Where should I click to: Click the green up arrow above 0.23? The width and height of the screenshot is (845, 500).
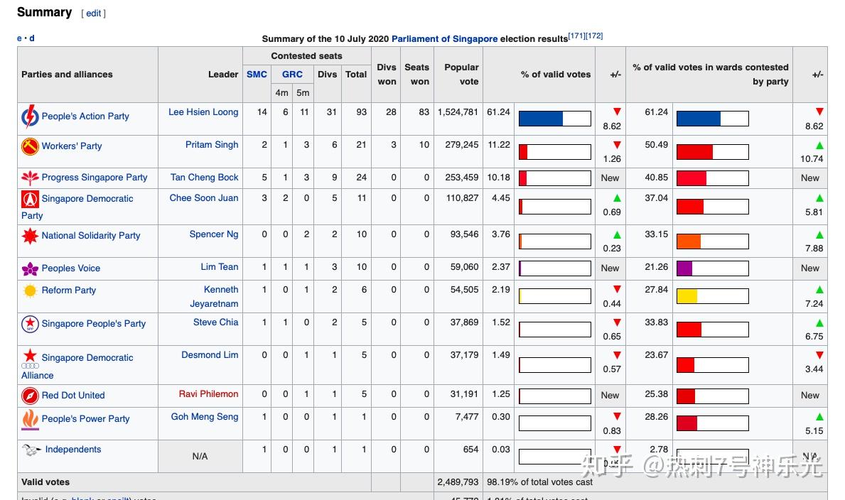click(x=617, y=234)
